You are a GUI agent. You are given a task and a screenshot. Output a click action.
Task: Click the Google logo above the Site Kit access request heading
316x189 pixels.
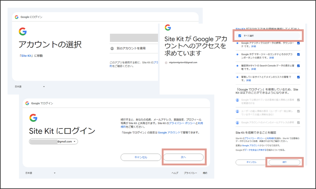[168, 27]
